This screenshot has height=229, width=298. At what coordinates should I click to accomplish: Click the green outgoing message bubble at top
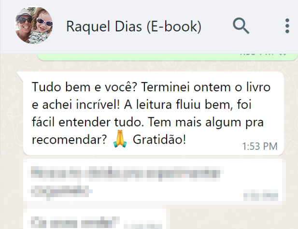(x=167, y=57)
